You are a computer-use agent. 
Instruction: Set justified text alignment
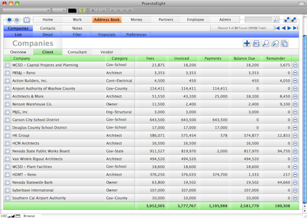click(130, 10)
